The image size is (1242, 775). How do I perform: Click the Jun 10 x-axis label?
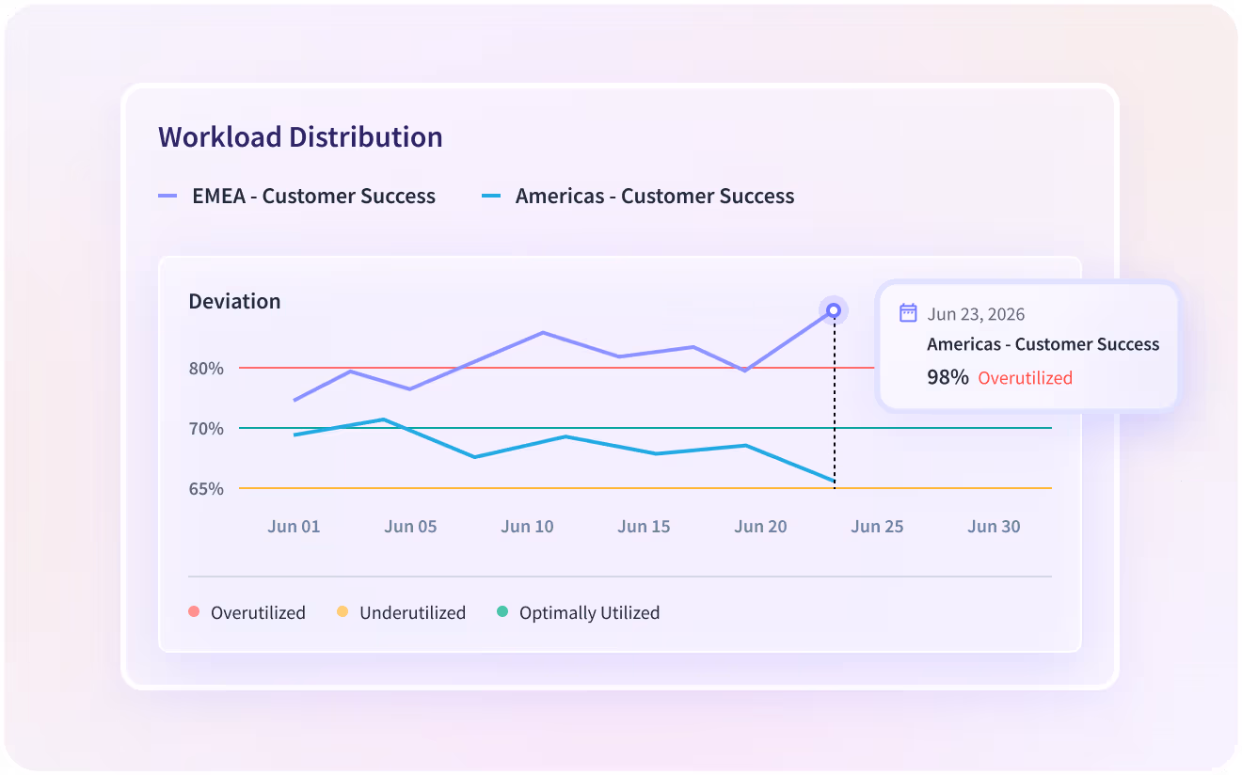coord(527,527)
